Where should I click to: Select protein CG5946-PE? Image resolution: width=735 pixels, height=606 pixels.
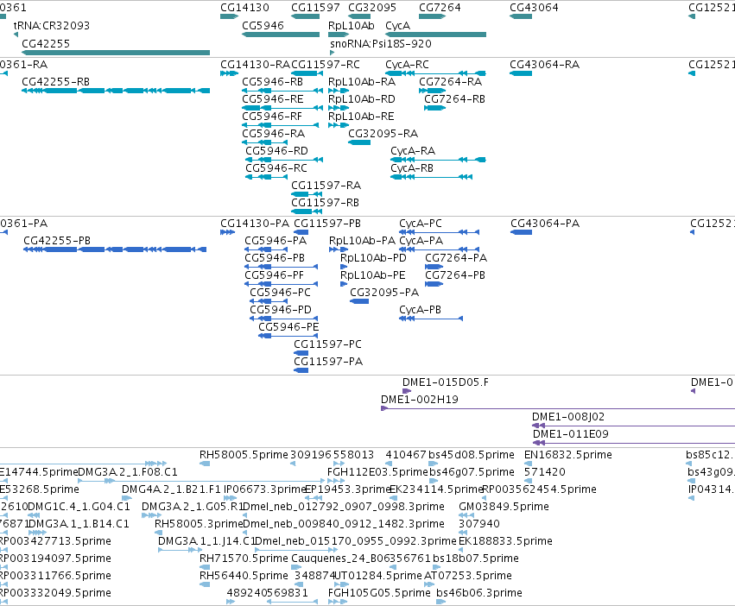point(288,336)
